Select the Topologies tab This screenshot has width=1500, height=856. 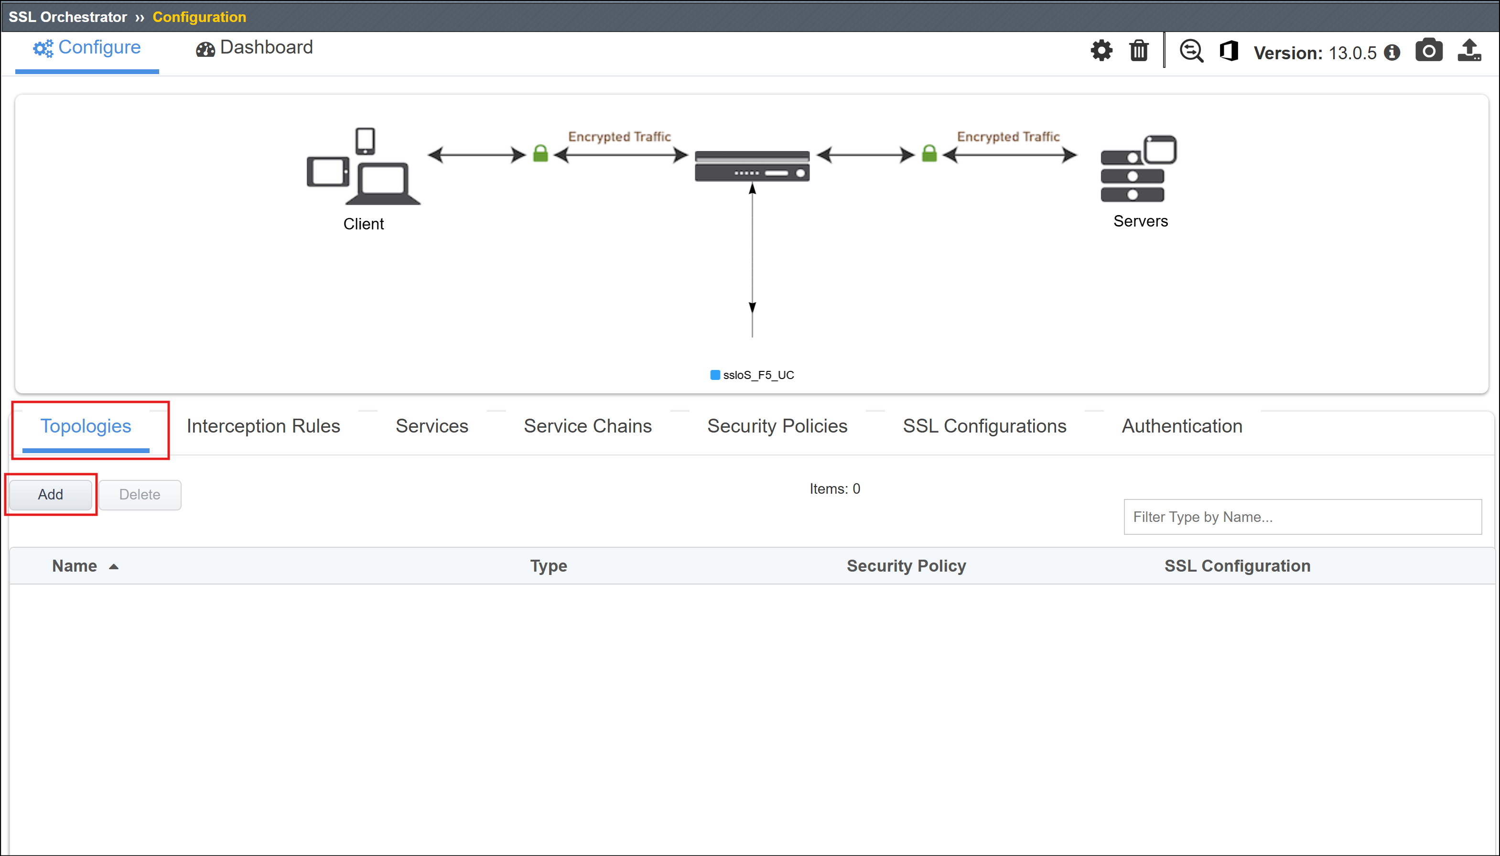point(86,426)
